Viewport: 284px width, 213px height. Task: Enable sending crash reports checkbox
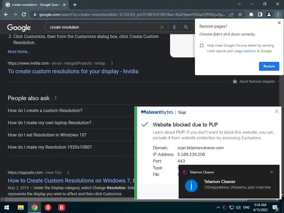(x=202, y=45)
